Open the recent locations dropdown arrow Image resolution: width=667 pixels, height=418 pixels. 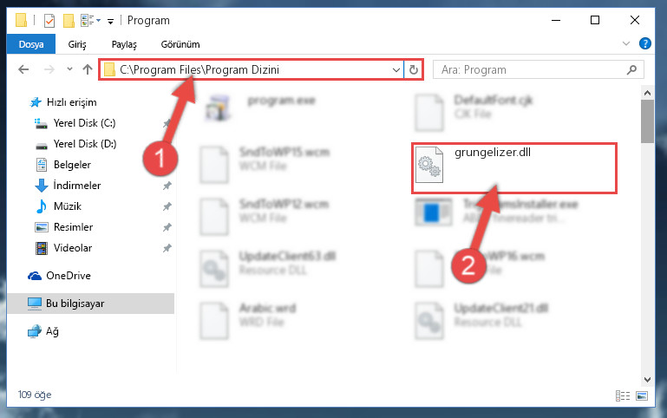point(69,69)
